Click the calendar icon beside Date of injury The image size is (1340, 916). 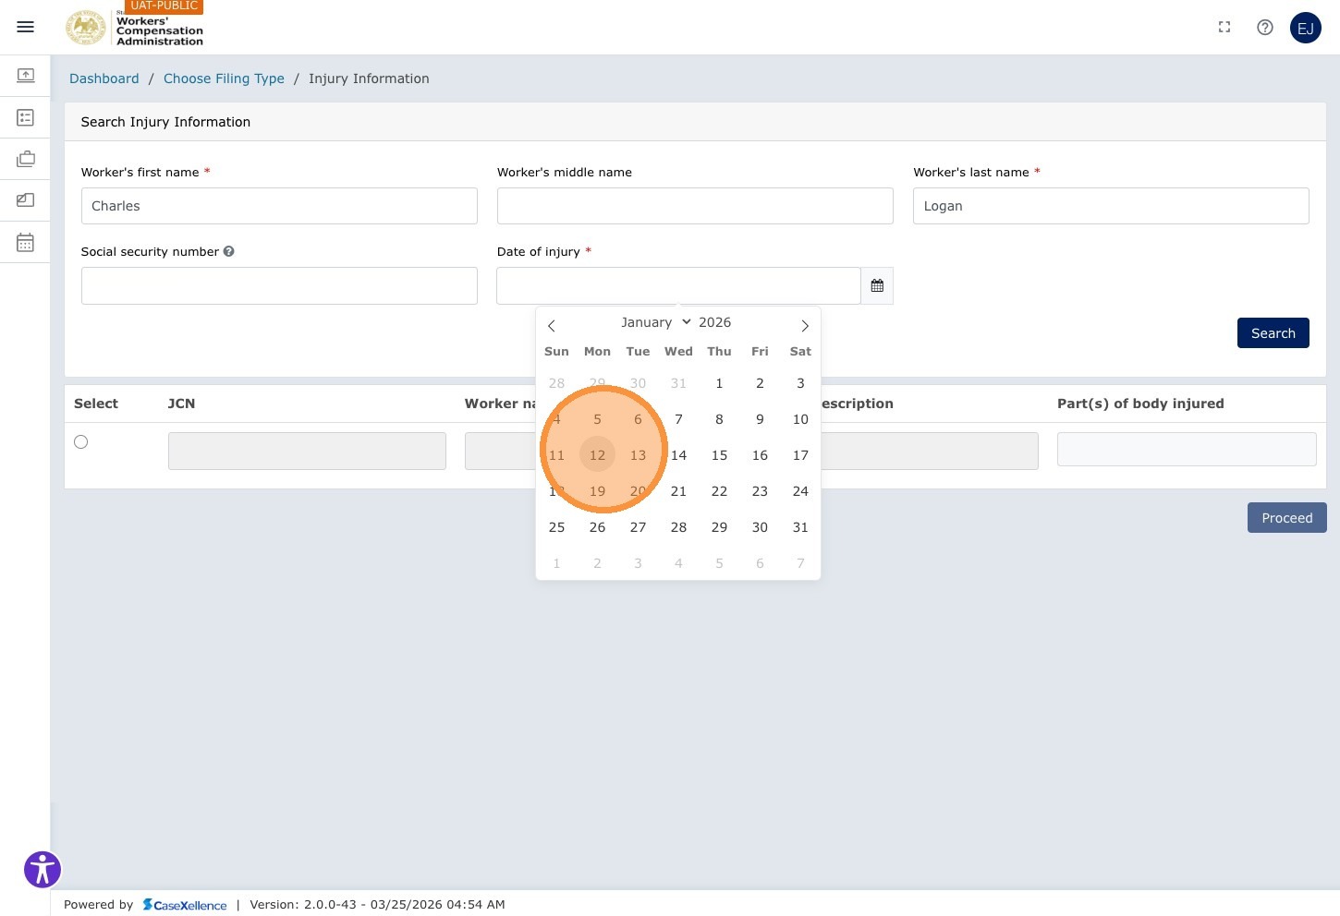point(877,286)
